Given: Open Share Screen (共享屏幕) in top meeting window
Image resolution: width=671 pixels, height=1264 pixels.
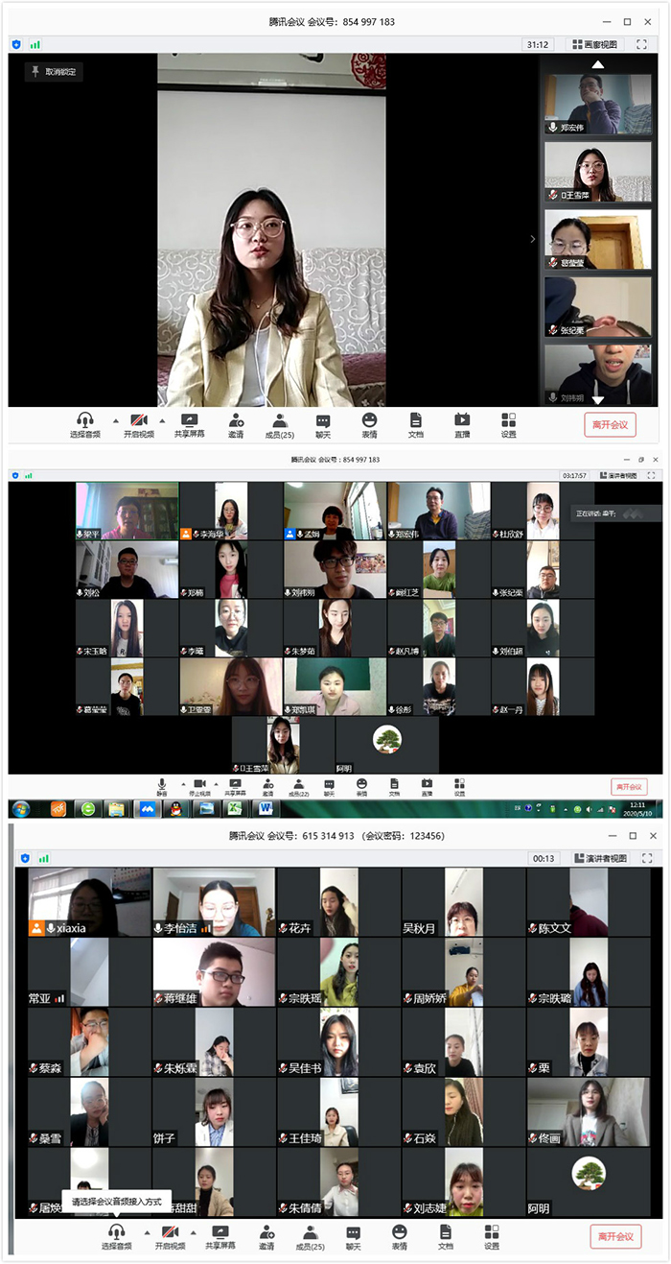Looking at the screenshot, I should [189, 425].
